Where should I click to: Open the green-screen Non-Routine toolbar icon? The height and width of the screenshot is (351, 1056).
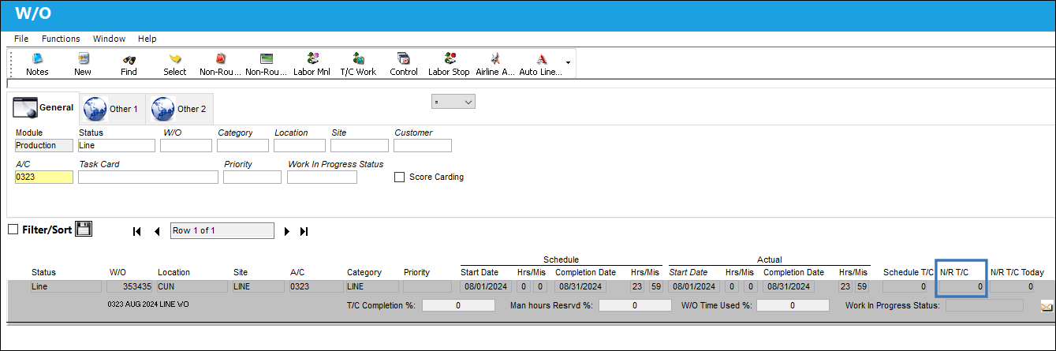click(267, 64)
